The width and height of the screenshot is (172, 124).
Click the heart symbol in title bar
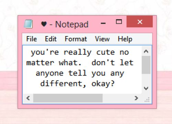[44, 24]
